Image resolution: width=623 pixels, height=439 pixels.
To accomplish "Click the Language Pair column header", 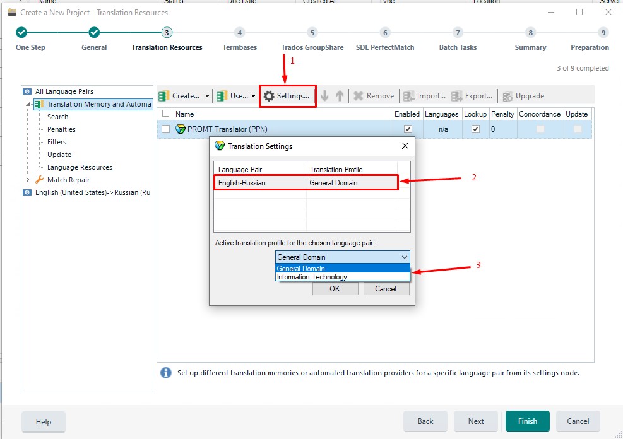I will click(x=260, y=170).
